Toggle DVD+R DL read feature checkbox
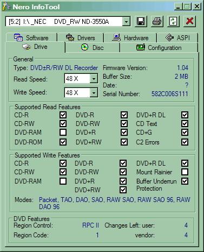 click(185, 115)
